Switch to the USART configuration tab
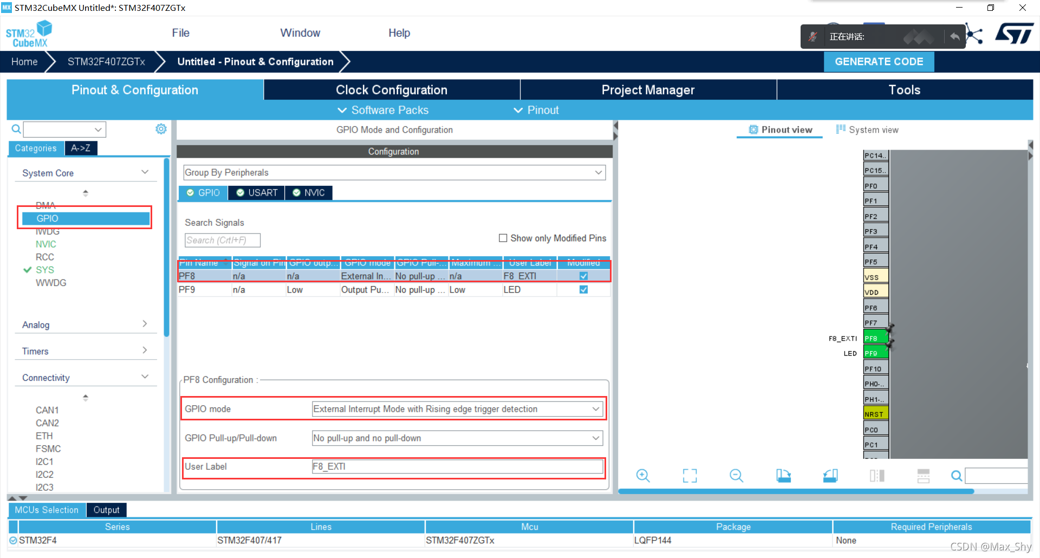1040x558 pixels. click(257, 193)
